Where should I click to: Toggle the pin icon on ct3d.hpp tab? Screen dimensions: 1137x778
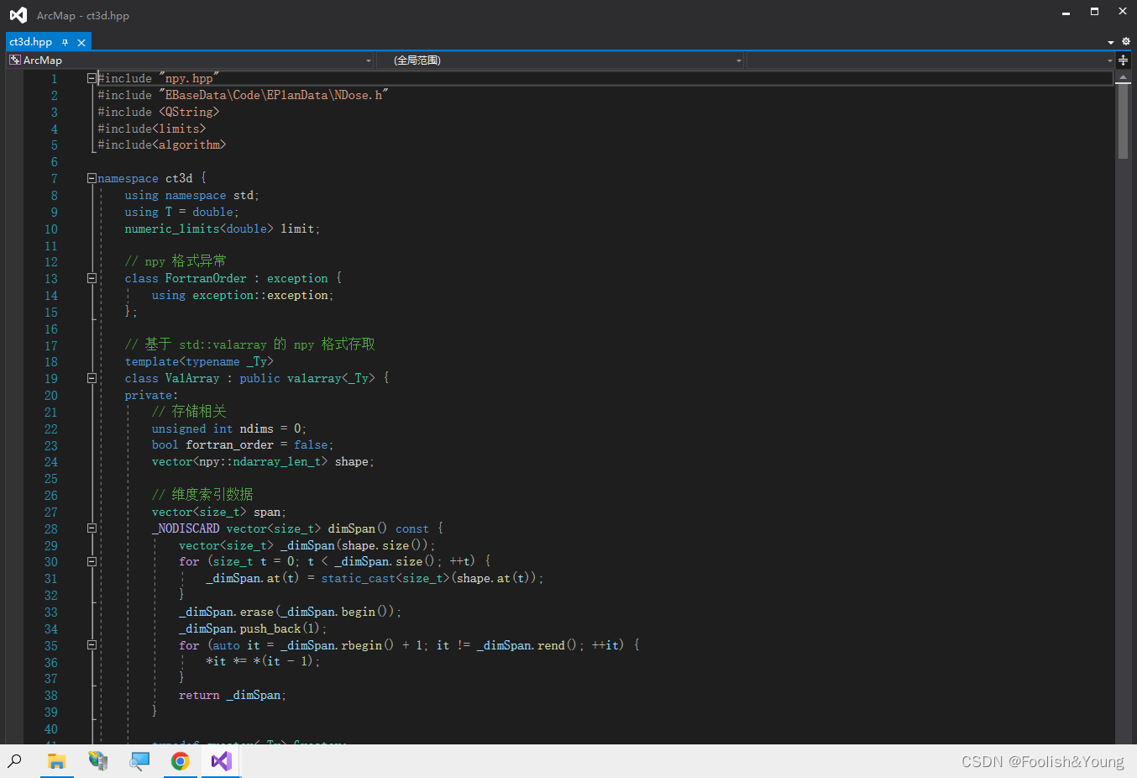click(x=66, y=42)
